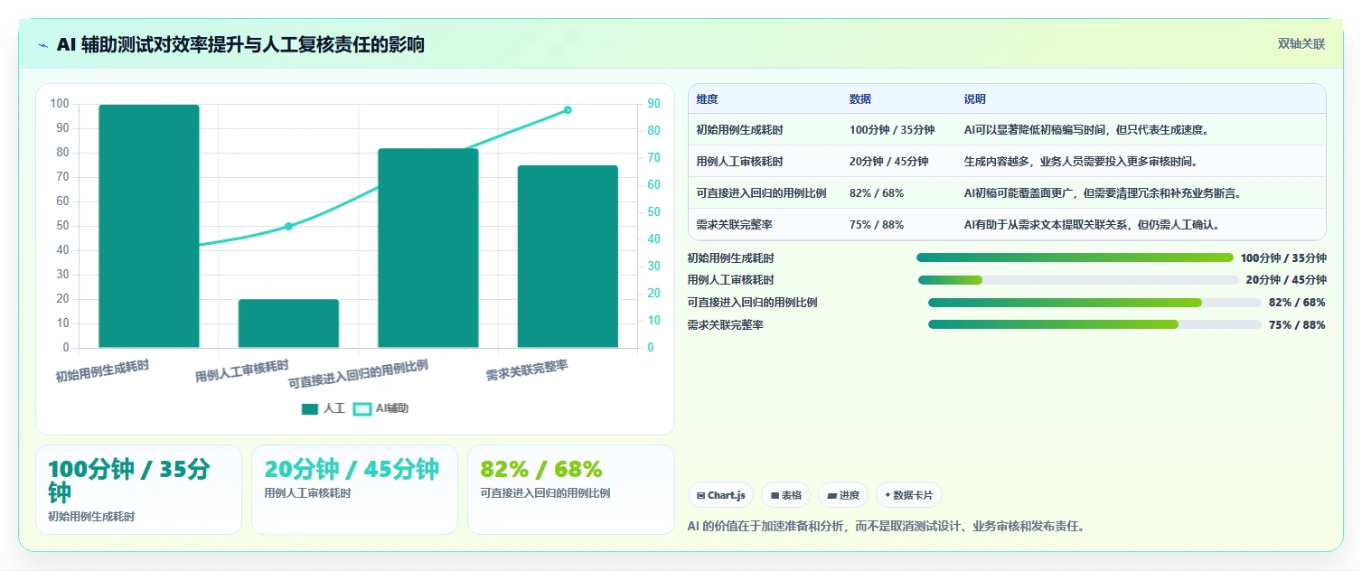Click the 75% / 88% table cell
The width and height of the screenshot is (1362, 571).
[x=877, y=225]
